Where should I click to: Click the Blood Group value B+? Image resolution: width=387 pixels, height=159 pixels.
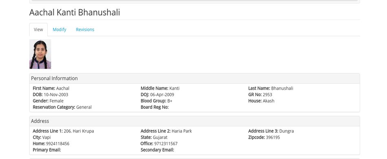tap(170, 101)
